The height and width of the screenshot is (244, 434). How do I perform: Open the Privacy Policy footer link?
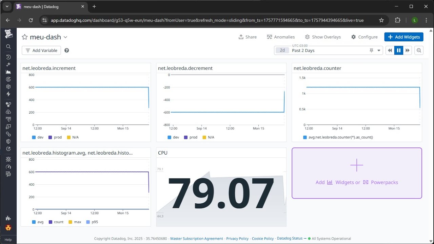click(237, 239)
